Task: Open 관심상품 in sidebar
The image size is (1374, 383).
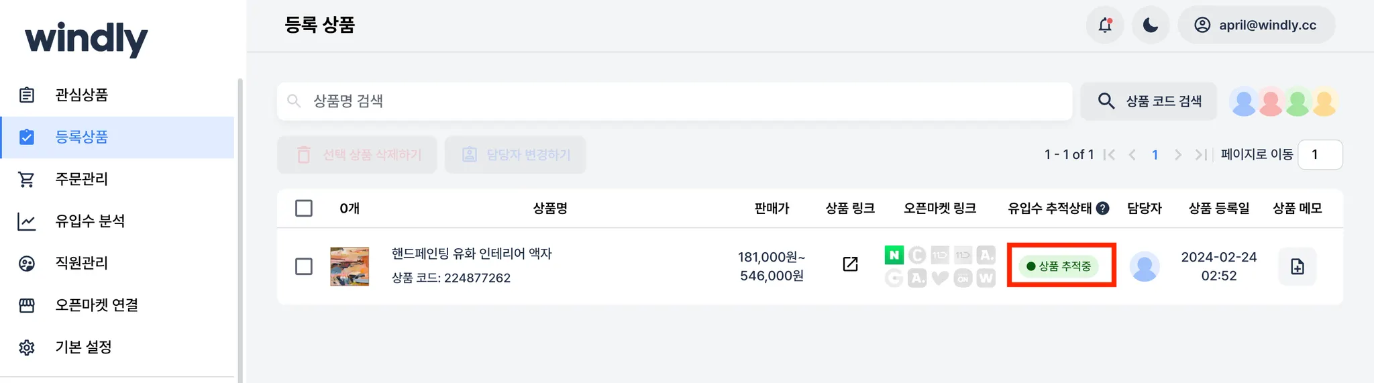Action: (x=81, y=95)
